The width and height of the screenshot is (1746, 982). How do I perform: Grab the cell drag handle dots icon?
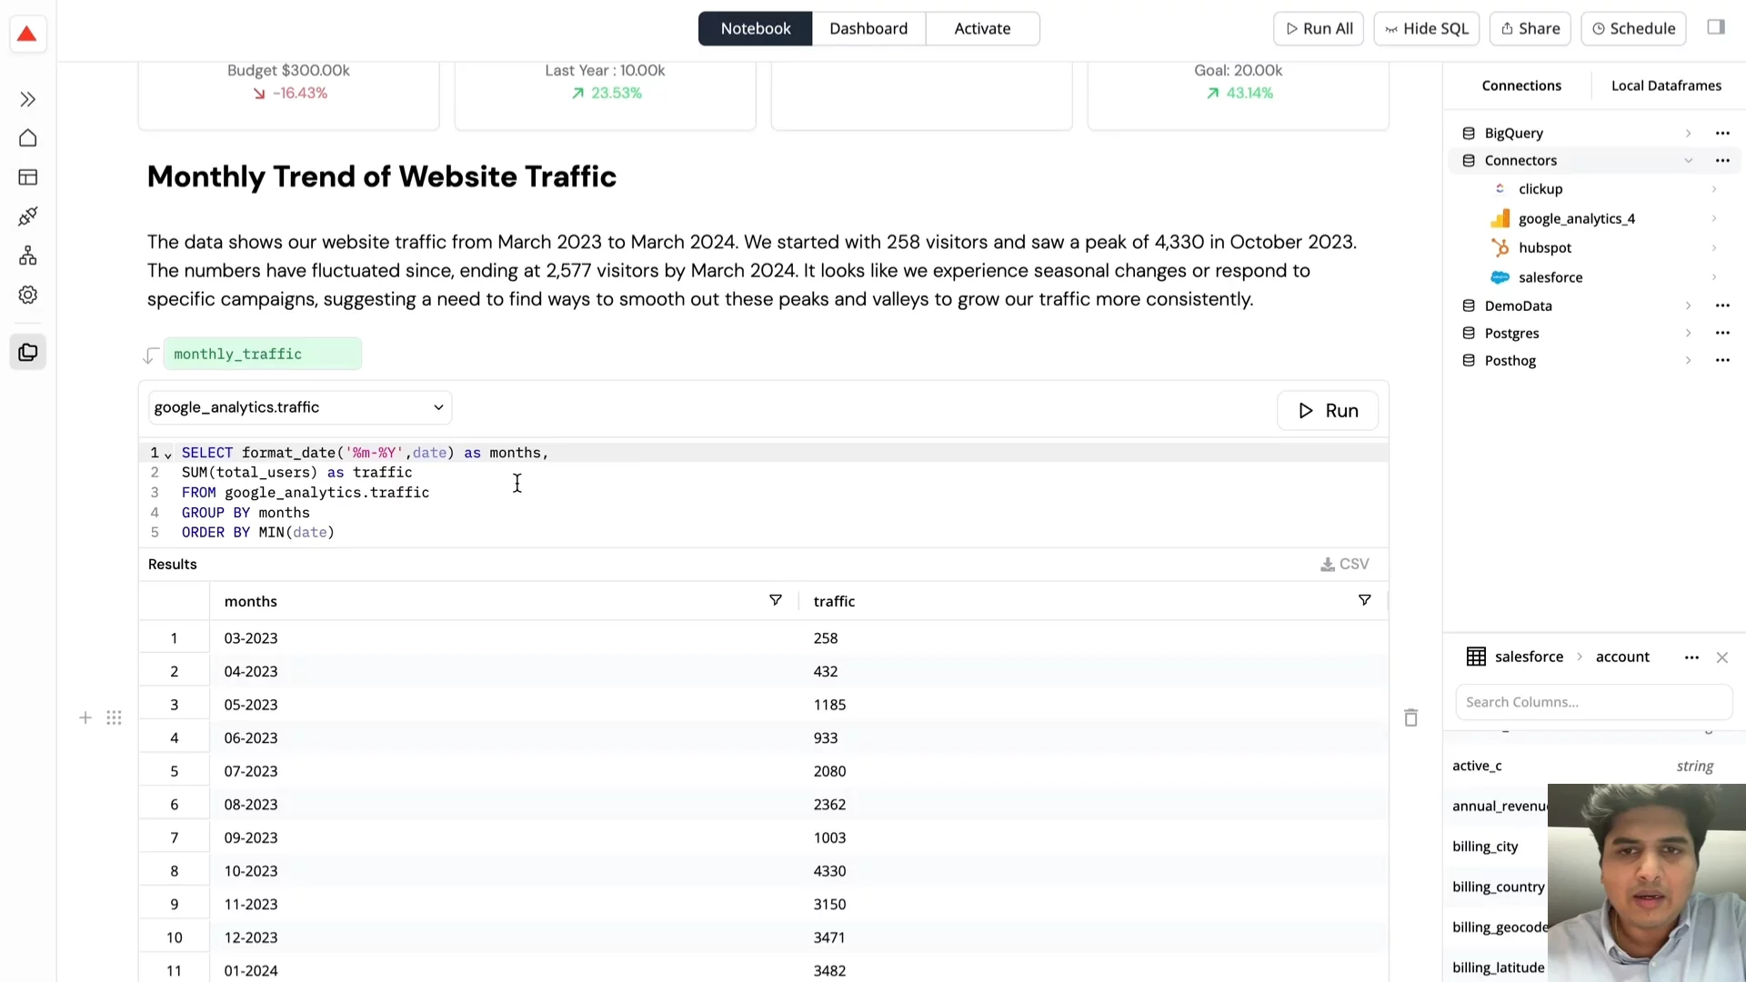[114, 718]
